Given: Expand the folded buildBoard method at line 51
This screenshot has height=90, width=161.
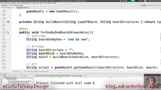Looking at the screenshot, I should [x=11, y=22].
